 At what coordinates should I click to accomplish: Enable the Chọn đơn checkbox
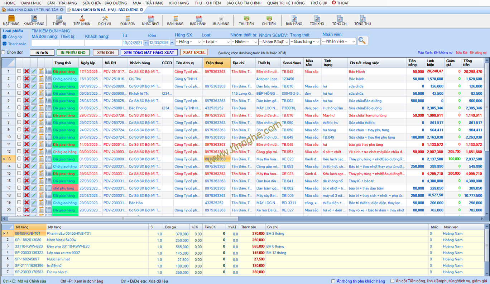pos(3,53)
